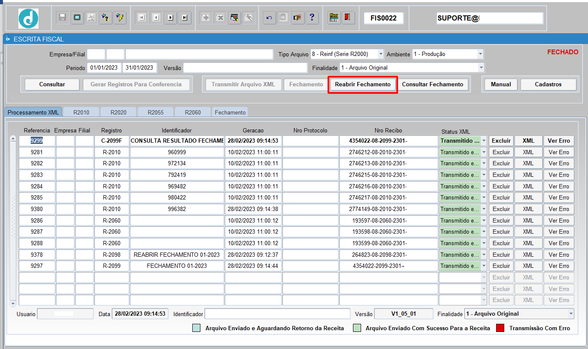Click the green 'Enviado Com Sucesso' legend swatch
This screenshot has height=349, width=588.
[x=357, y=328]
